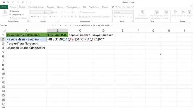Apply italic with the К button

pos(35,16)
